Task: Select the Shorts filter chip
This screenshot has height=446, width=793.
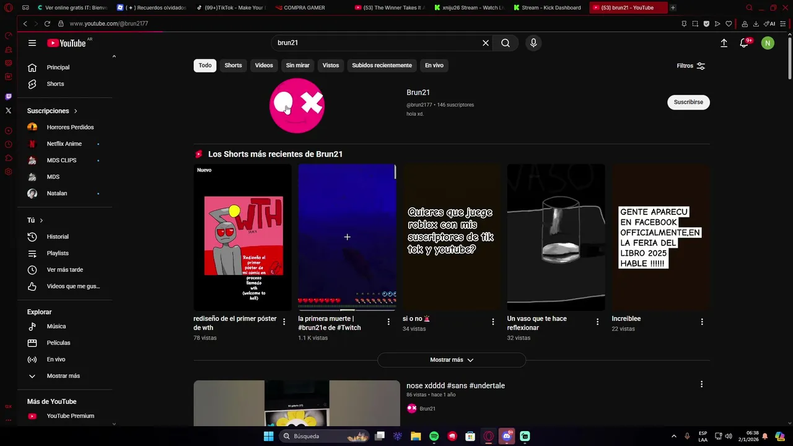Action: point(233,65)
